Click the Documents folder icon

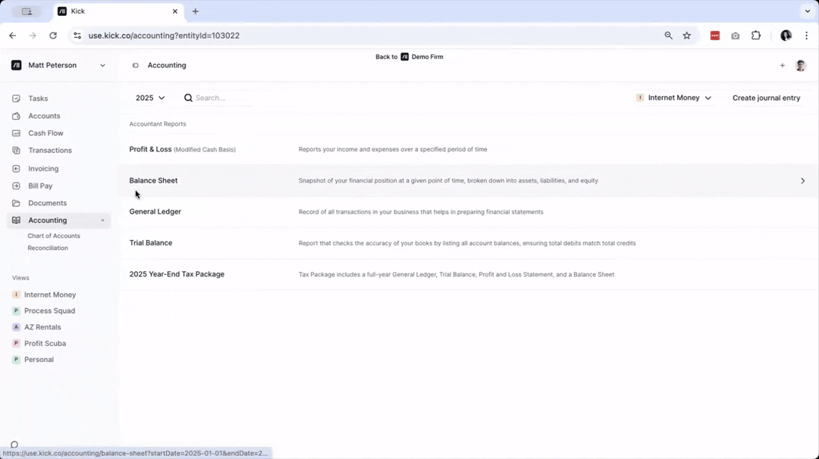[16, 203]
